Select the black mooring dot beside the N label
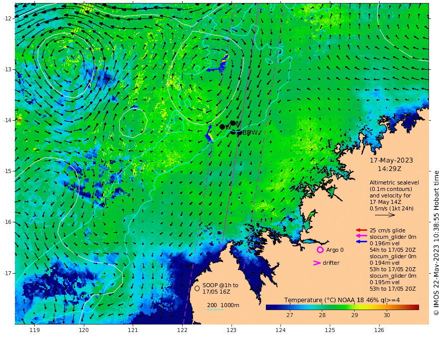The image size is (439, 339). [233, 123]
